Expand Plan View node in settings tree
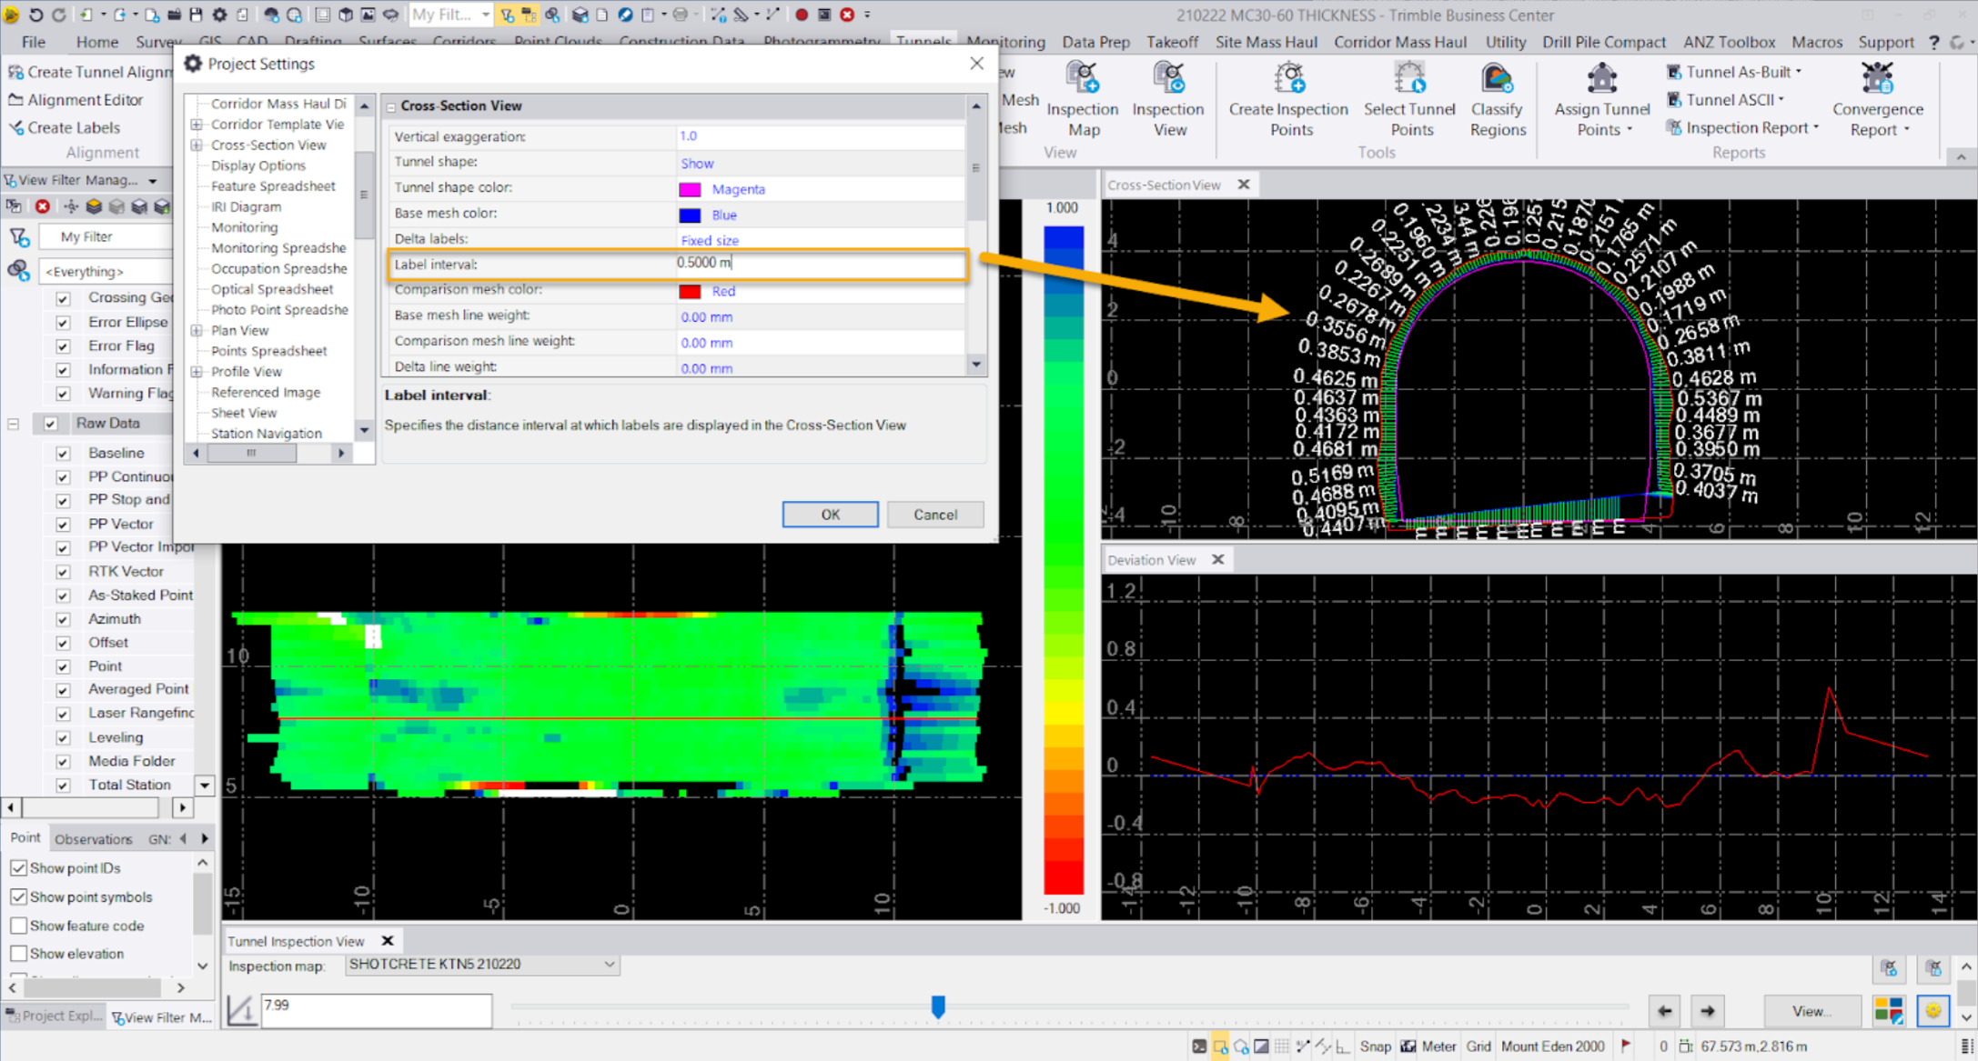This screenshot has width=1978, height=1061. (197, 331)
